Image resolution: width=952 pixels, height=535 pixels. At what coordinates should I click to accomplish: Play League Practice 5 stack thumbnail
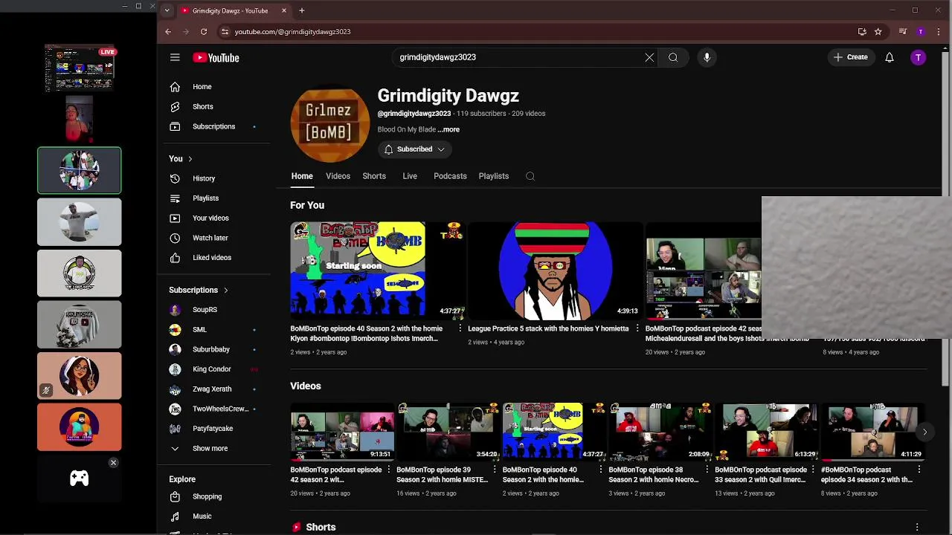click(x=556, y=270)
